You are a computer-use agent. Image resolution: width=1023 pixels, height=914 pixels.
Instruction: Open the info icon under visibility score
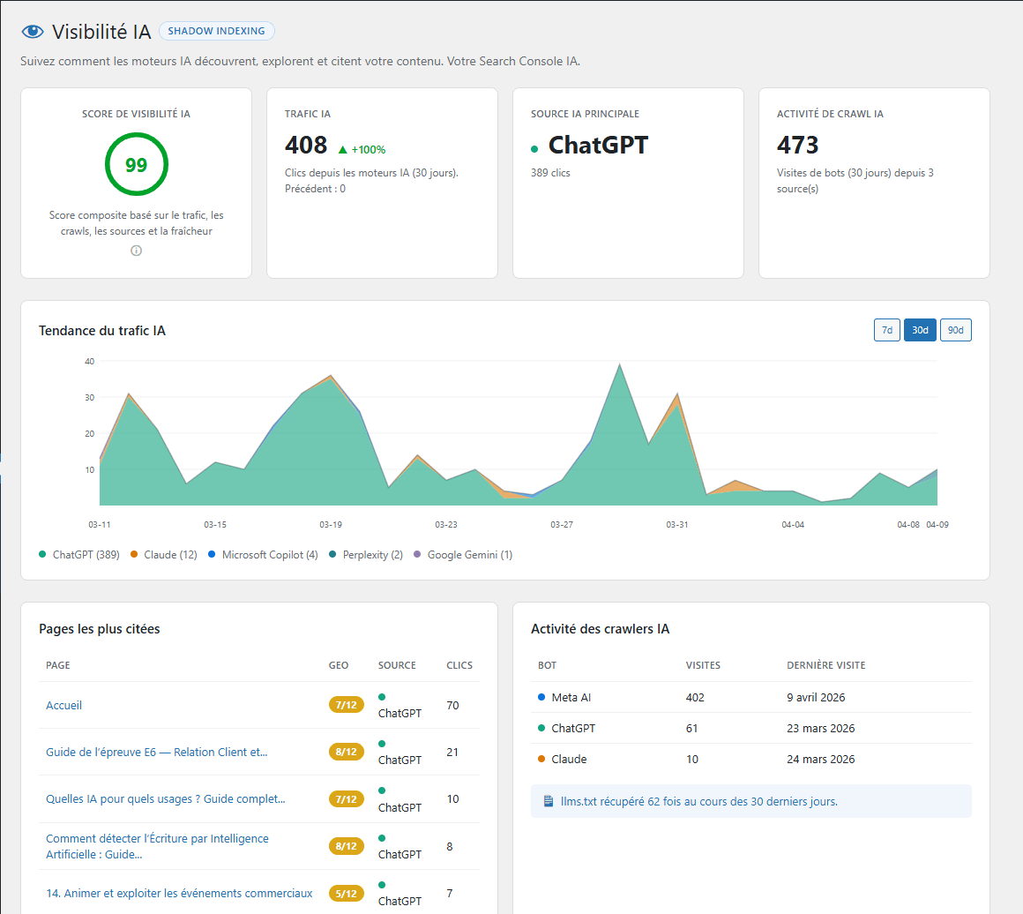[x=136, y=251]
